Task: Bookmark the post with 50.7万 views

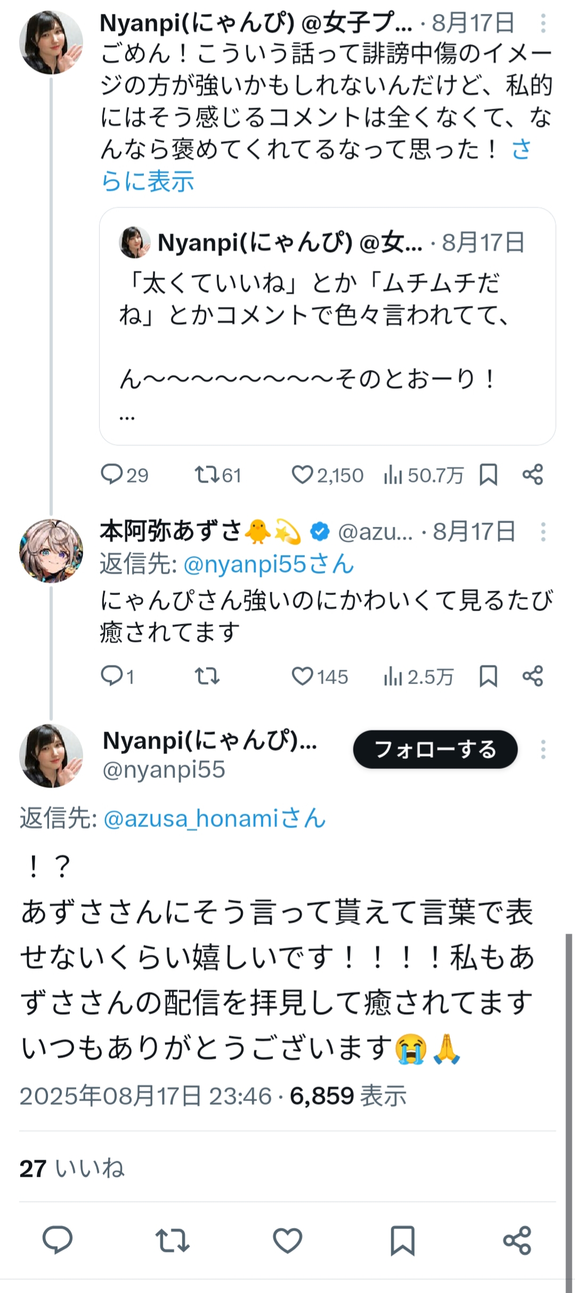Action: [488, 474]
